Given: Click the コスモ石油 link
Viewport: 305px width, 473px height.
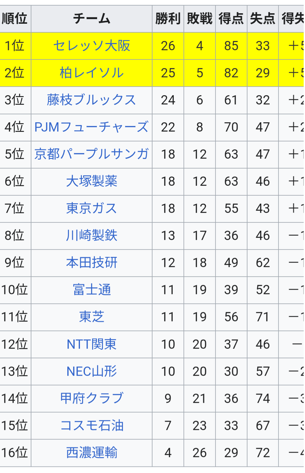Looking at the screenshot, I should pos(92,426).
